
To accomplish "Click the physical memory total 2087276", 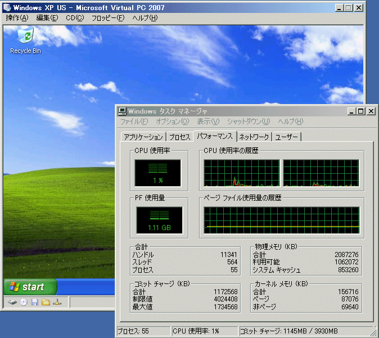I will [346, 255].
